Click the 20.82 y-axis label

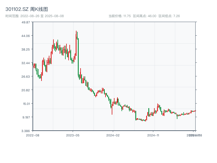point(26,90)
